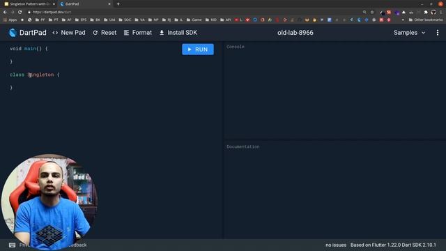Viewport: 446px width, 251px height.
Task: Open the Game bookmarks folder
Action: 194,20
